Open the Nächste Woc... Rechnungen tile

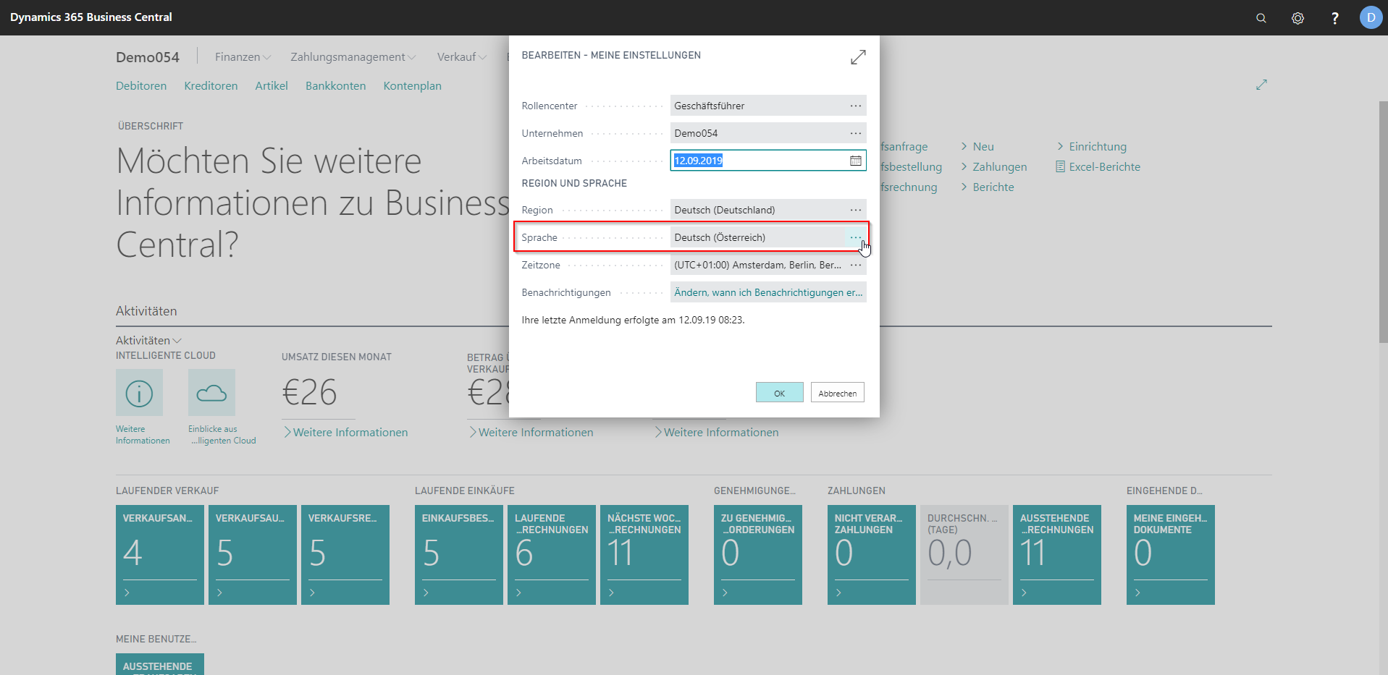(x=644, y=555)
